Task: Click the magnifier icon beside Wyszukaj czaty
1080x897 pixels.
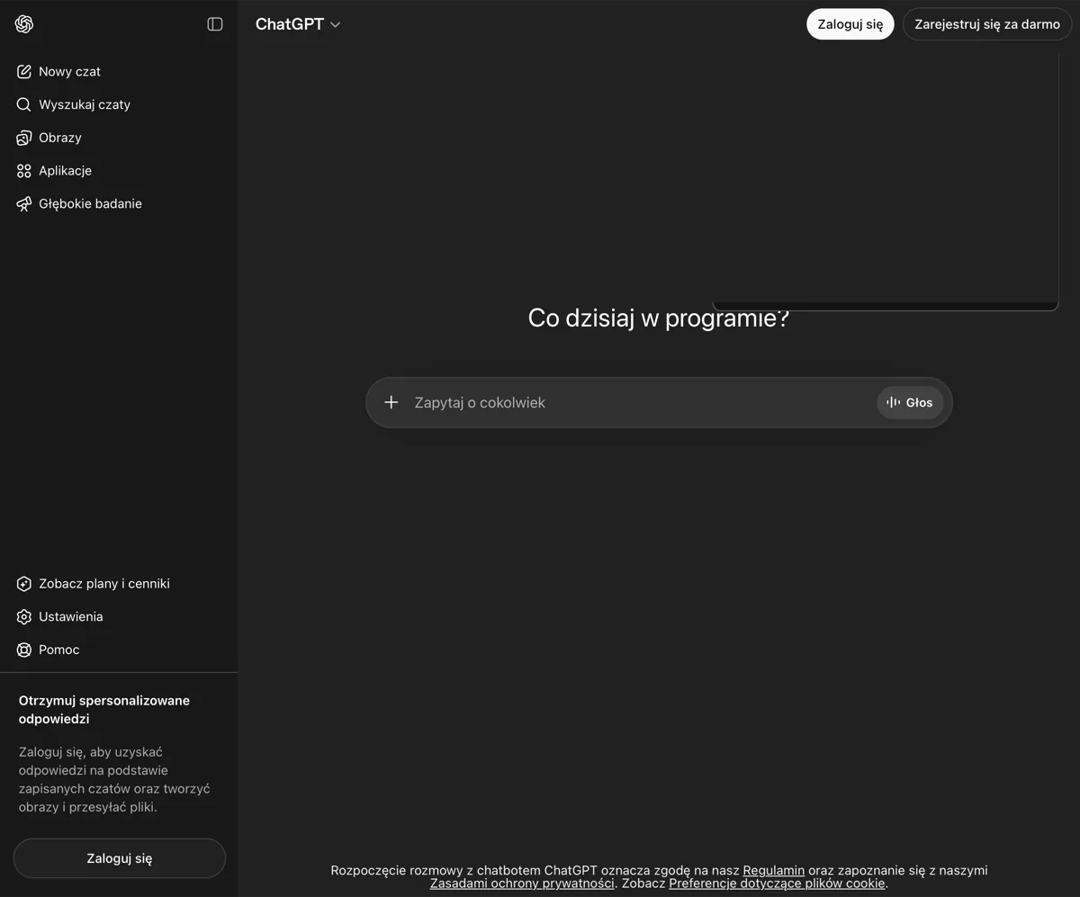Action: pos(24,104)
